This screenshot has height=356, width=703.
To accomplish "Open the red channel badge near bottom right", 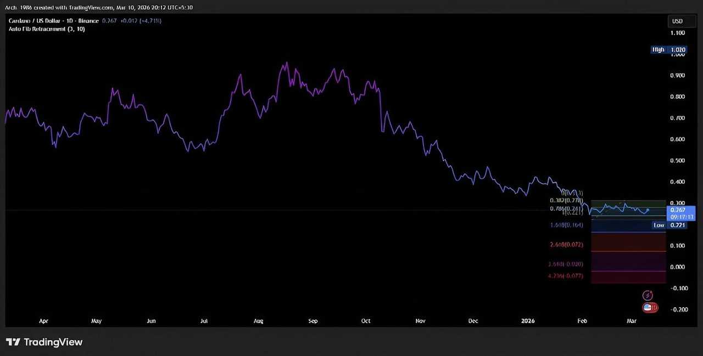I will pyautogui.click(x=650, y=307).
